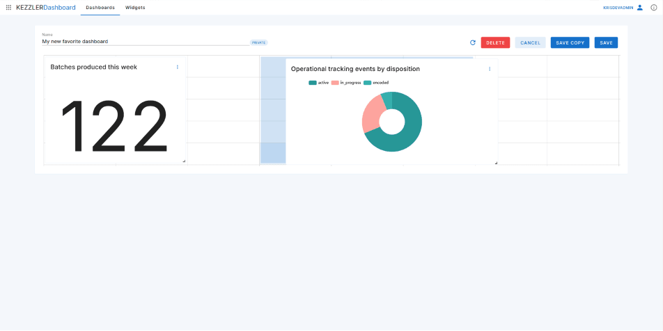
Task: Toggle the in_progress legend series
Action: point(347,83)
